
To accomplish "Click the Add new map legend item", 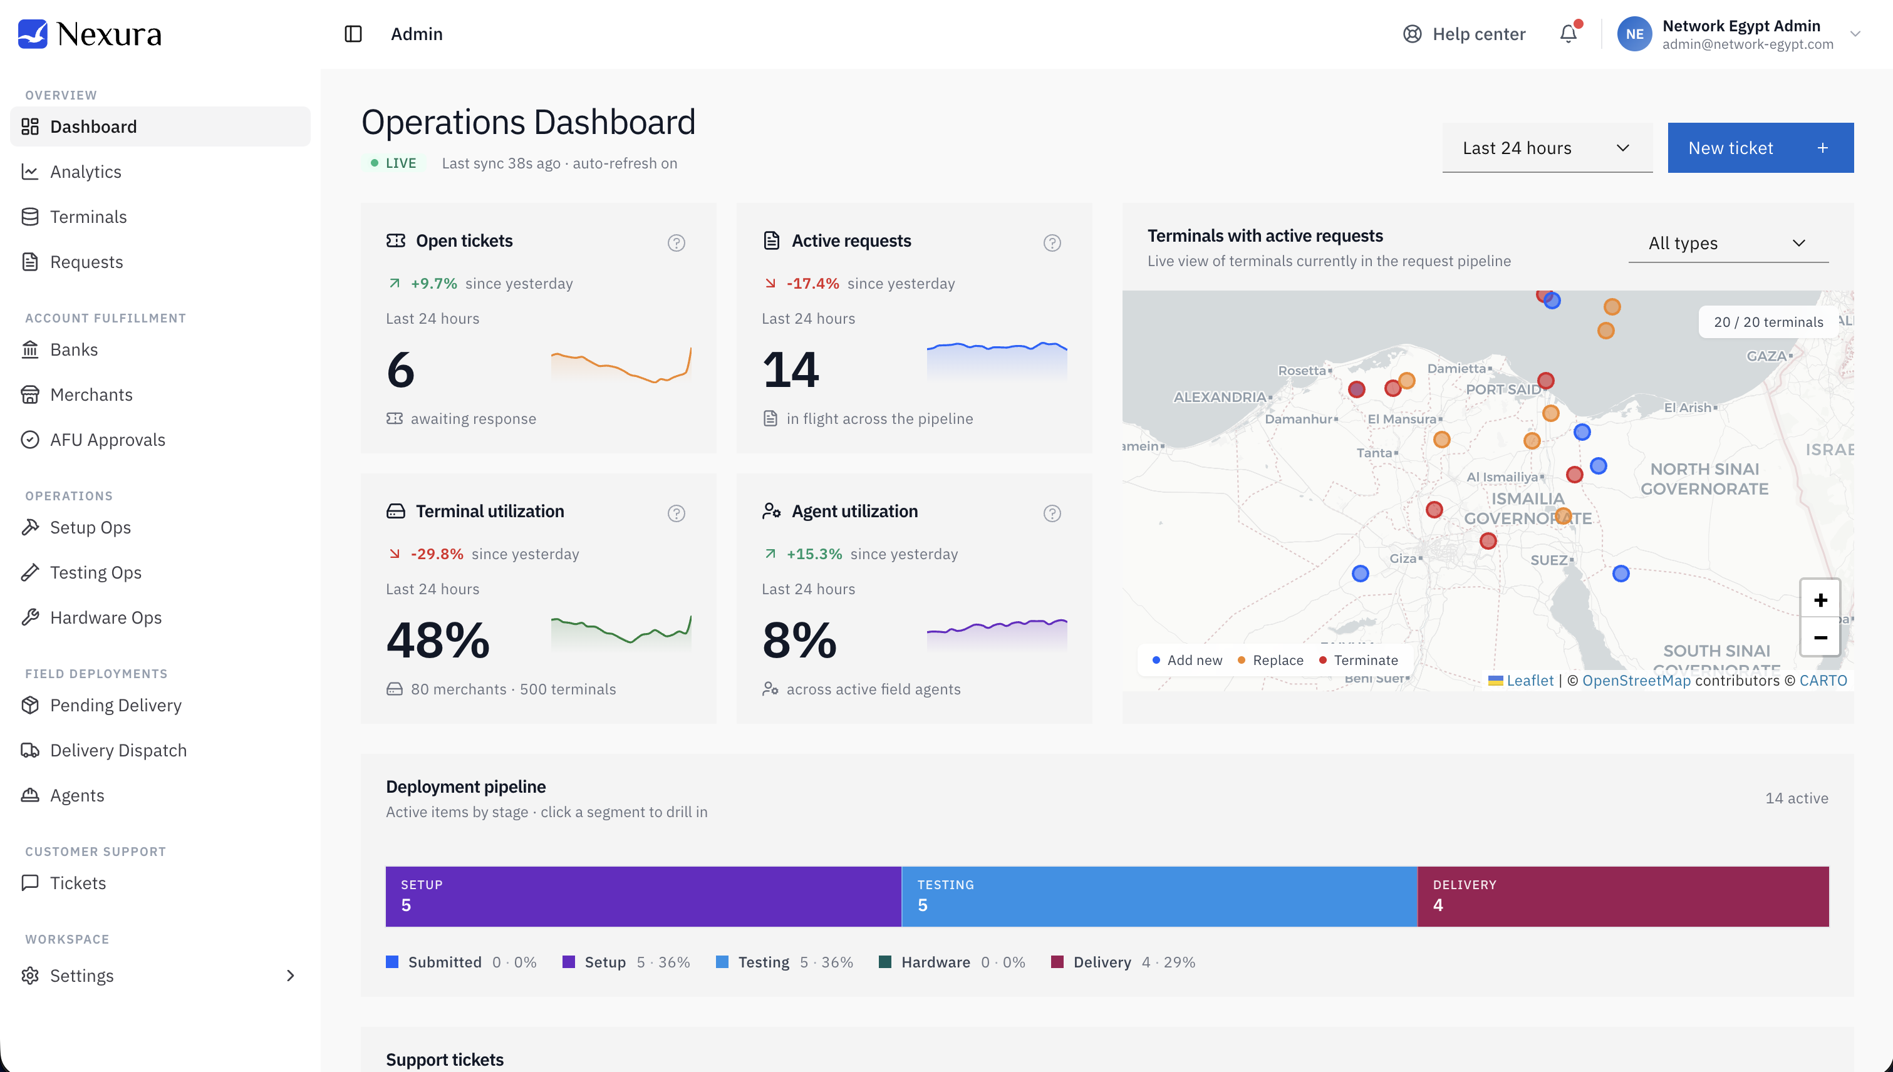I will pyautogui.click(x=1186, y=661).
